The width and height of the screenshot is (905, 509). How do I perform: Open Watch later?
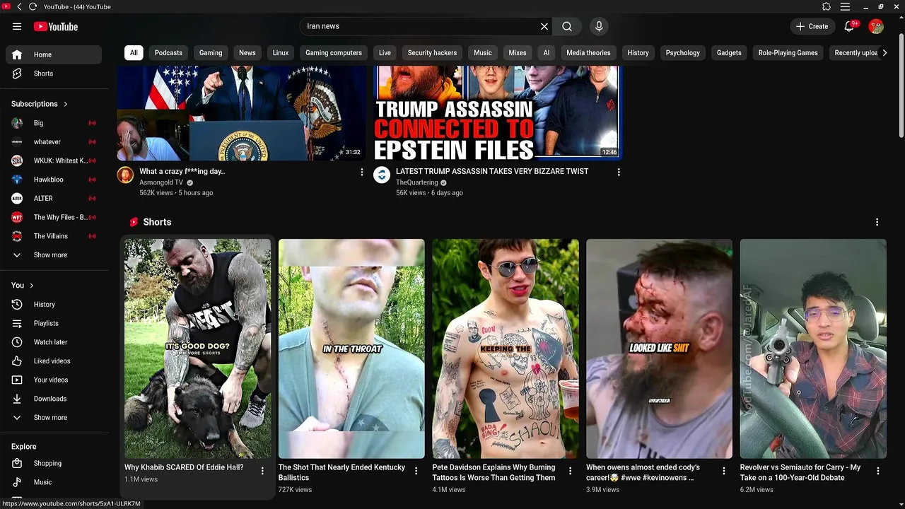(x=54, y=342)
